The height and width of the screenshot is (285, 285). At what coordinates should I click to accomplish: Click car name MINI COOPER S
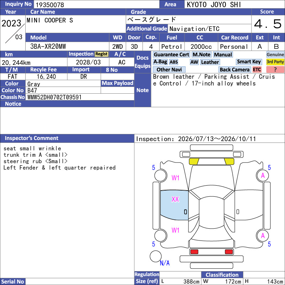pyautogui.click(x=50, y=20)
